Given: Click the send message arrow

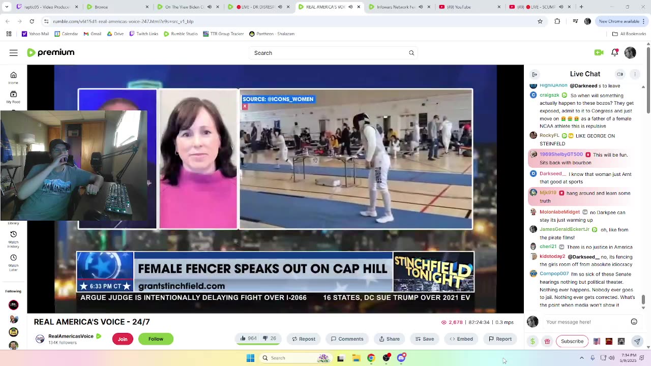Looking at the screenshot, I should [637, 341].
